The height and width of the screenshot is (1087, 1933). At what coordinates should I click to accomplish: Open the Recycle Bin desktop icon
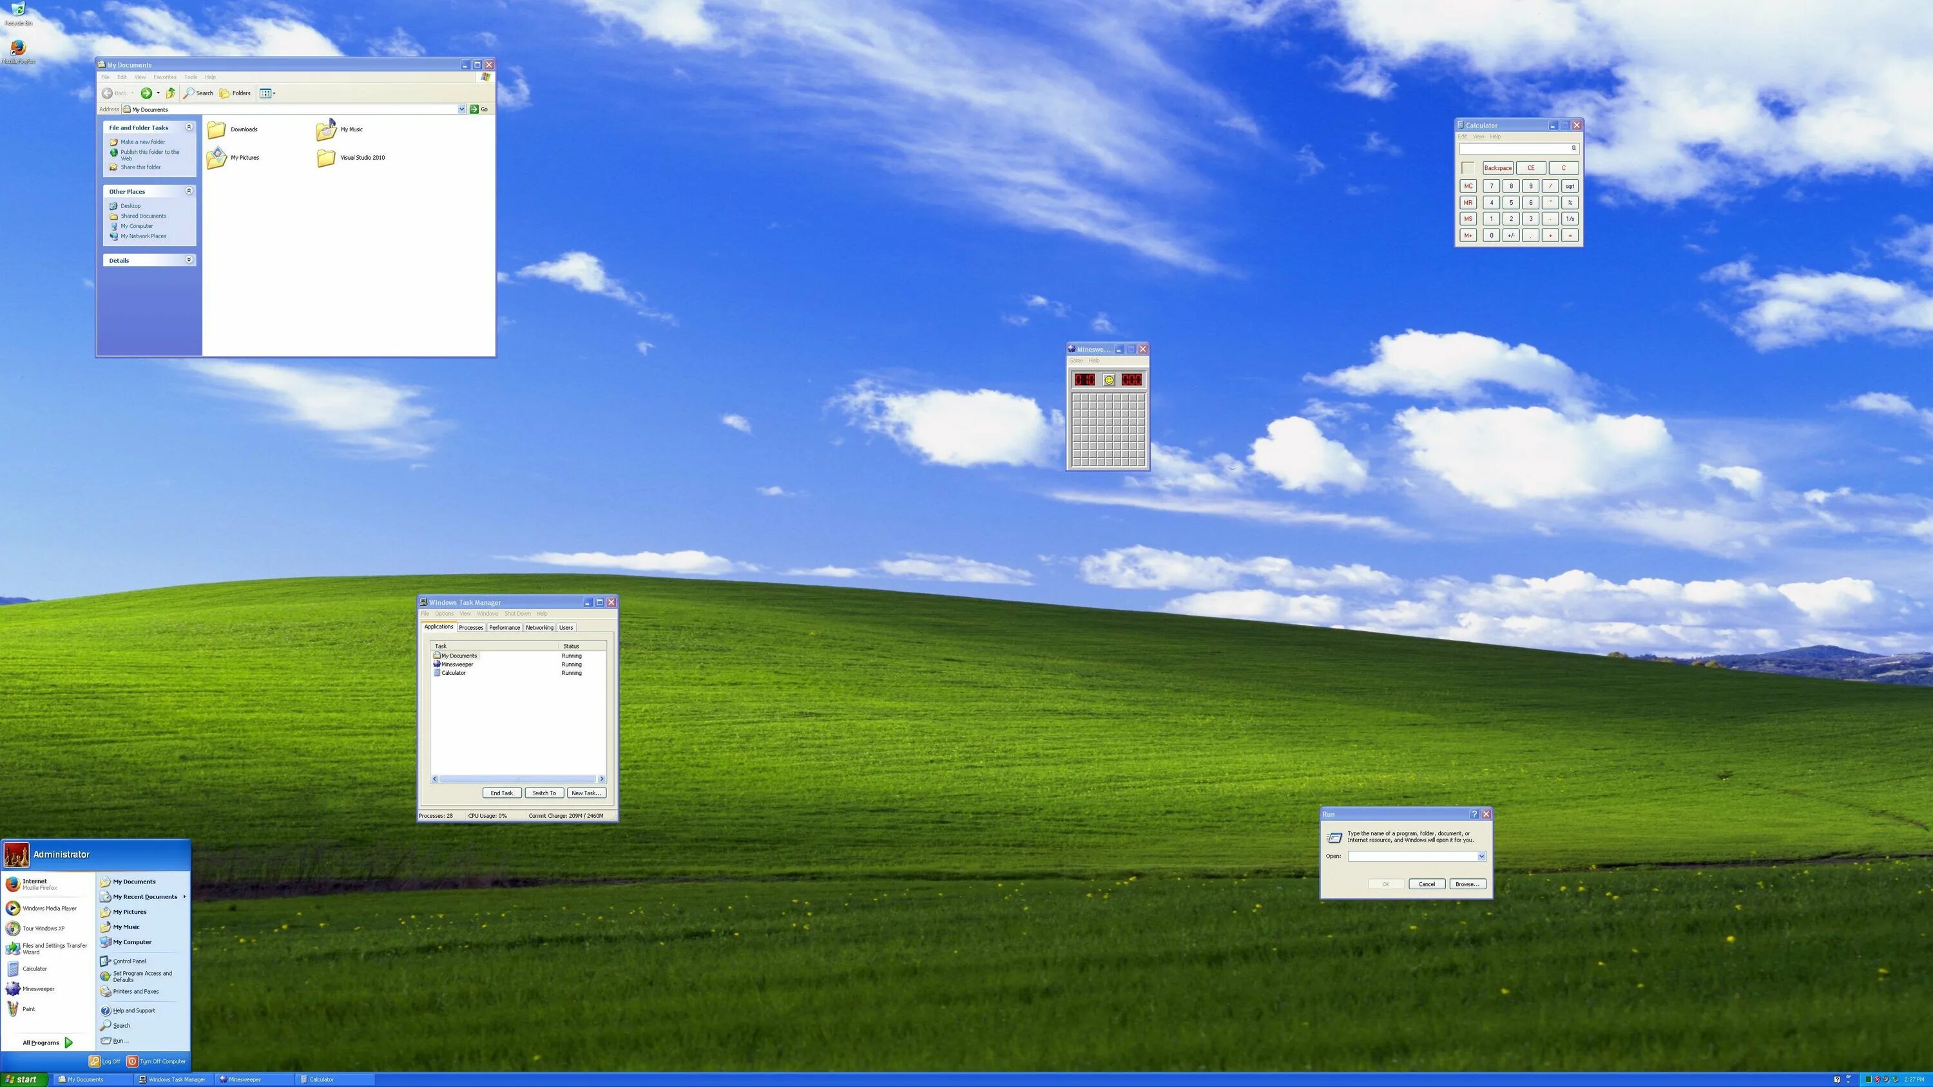17,10
